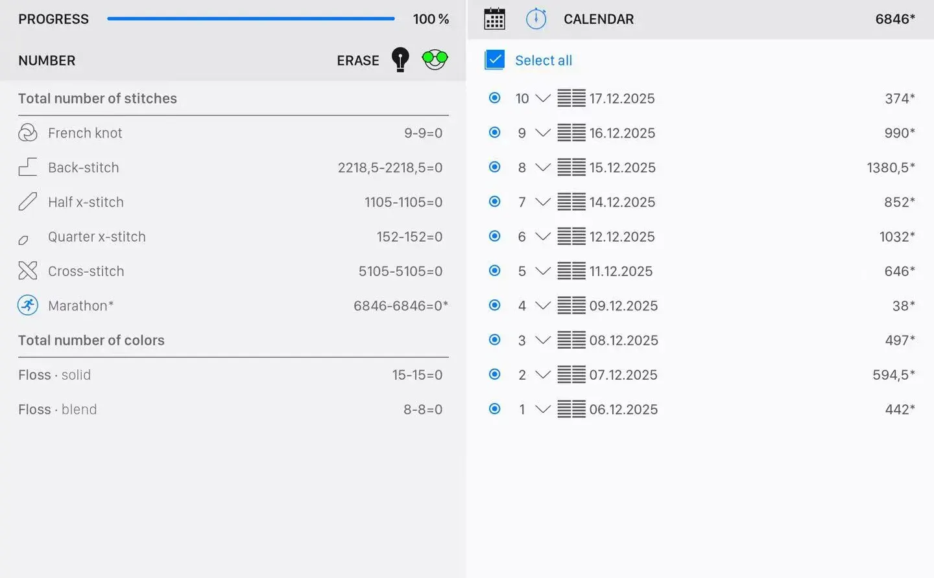
Task: Toggle radio button for session 6
Action: click(x=494, y=236)
